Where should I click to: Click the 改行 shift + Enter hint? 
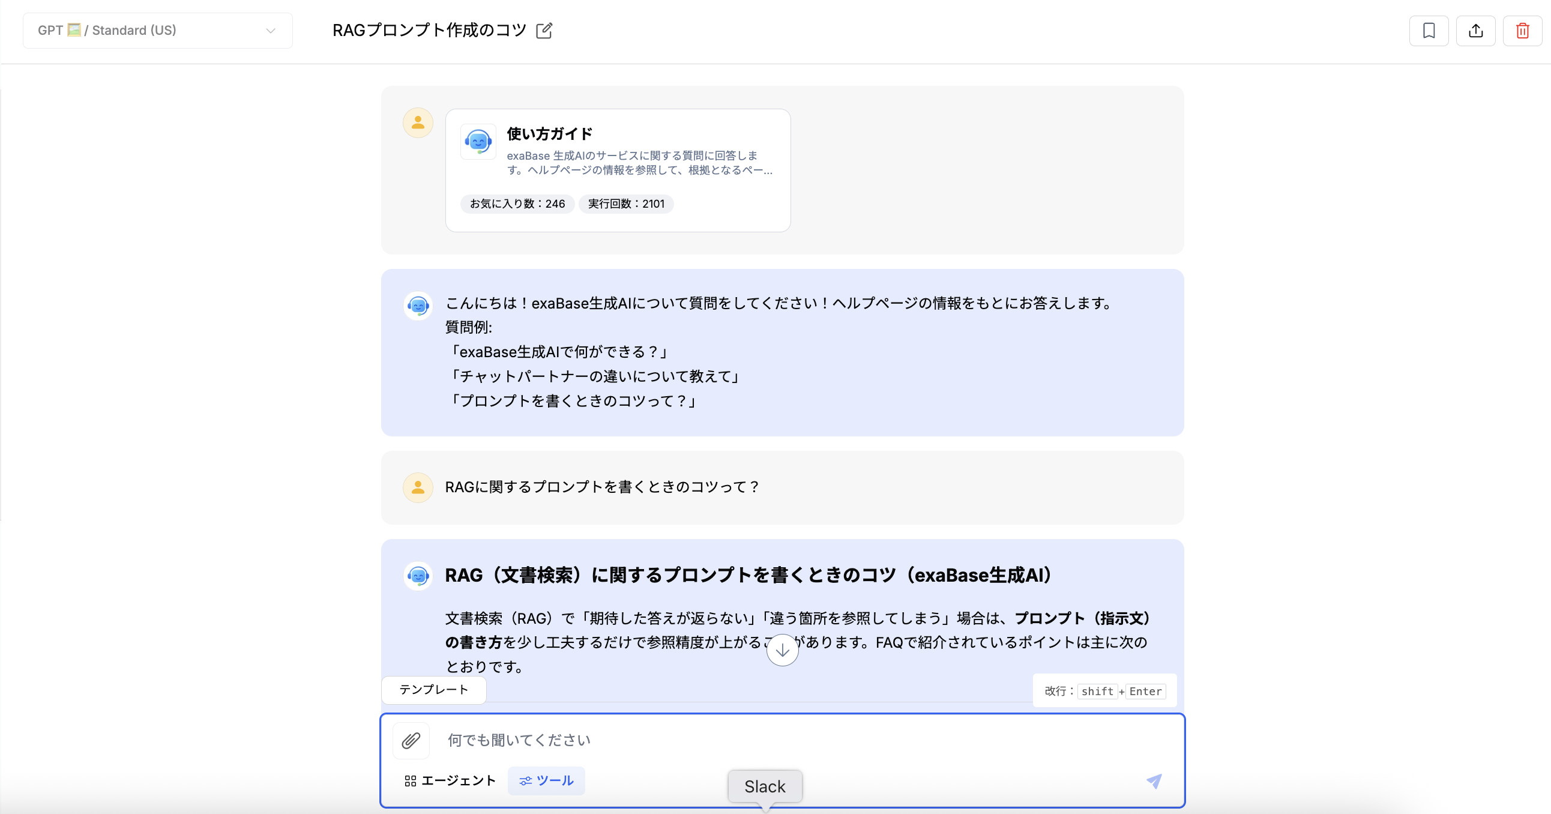(1105, 691)
